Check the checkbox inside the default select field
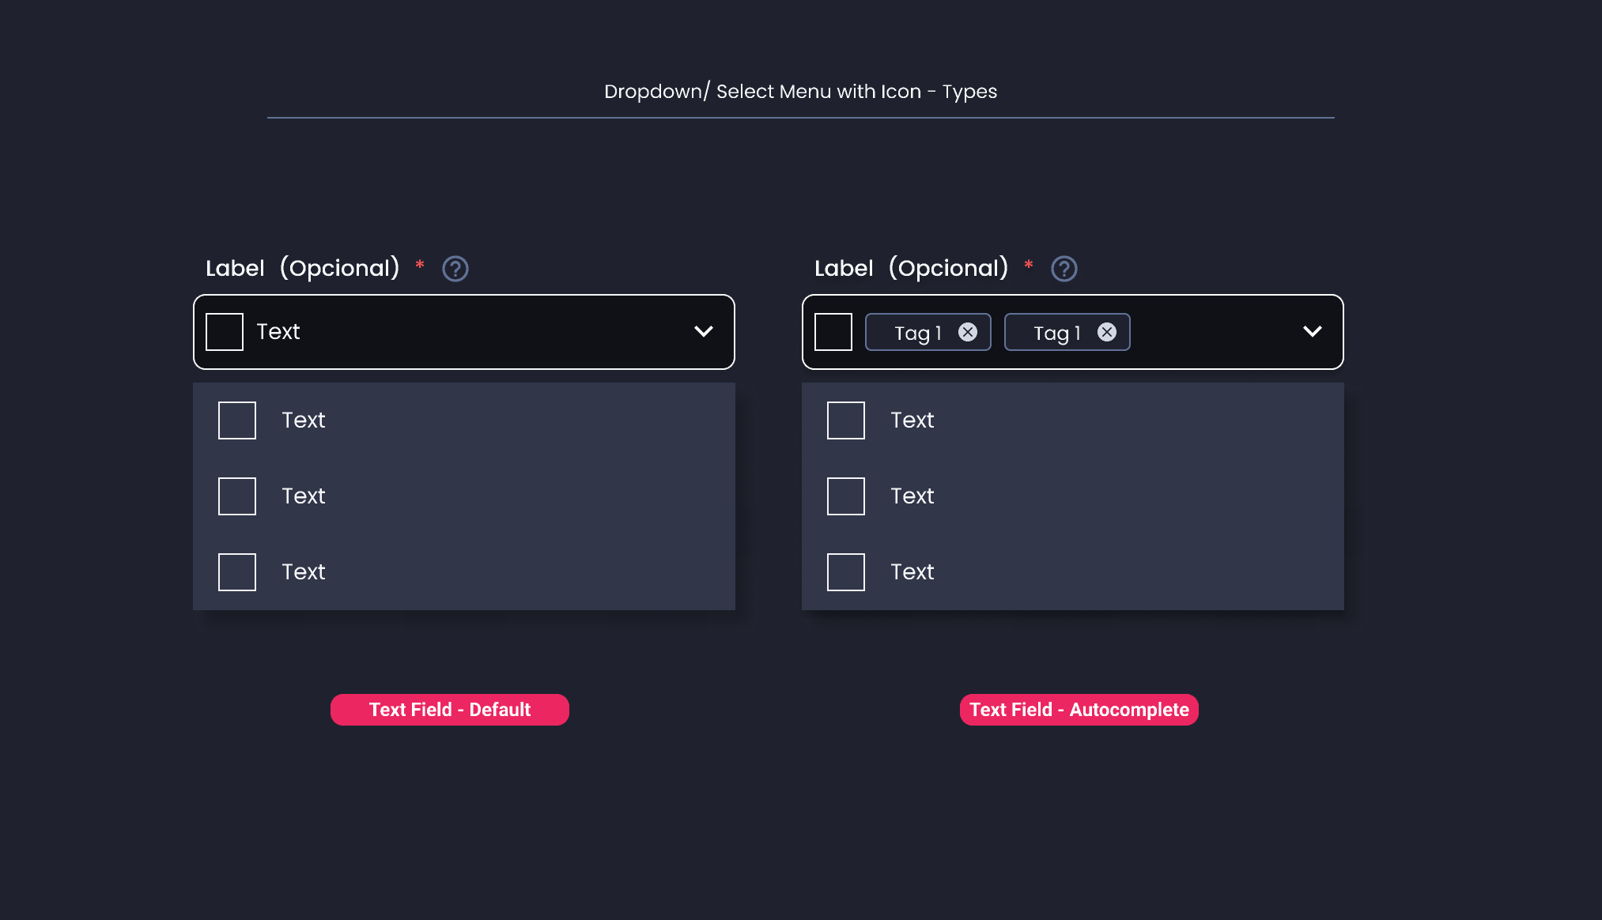Image resolution: width=1602 pixels, height=920 pixels. click(224, 332)
